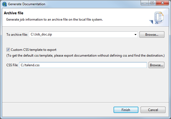
Task: Click the 'To archive file:' label
Action: coord(17,35)
